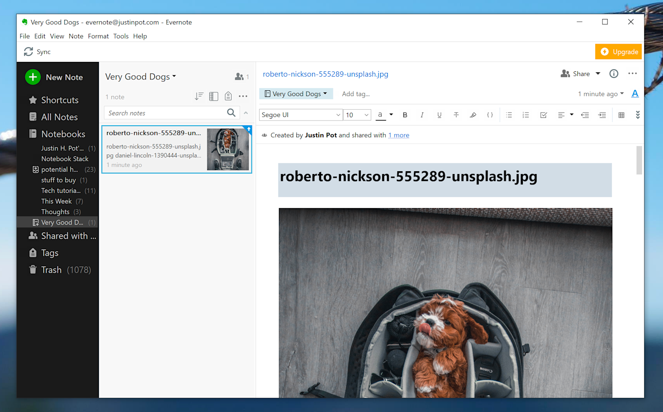663x412 pixels.
Task: Click the sort options icon in note list
Action: point(199,96)
